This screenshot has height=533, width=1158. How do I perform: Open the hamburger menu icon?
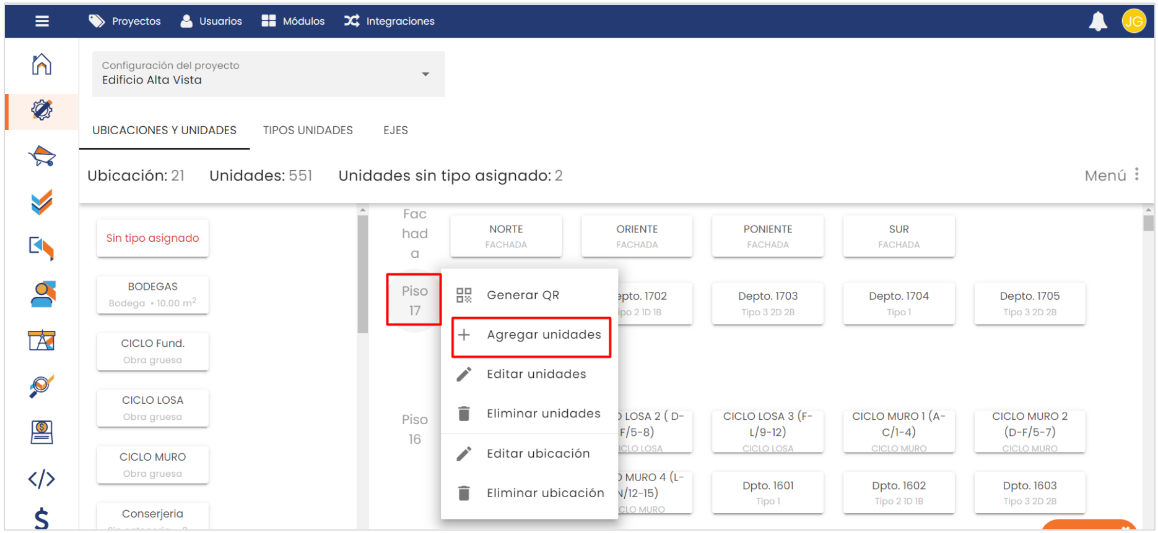pyautogui.click(x=42, y=22)
